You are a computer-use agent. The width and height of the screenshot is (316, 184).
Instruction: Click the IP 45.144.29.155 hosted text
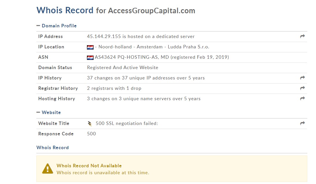[141, 36]
